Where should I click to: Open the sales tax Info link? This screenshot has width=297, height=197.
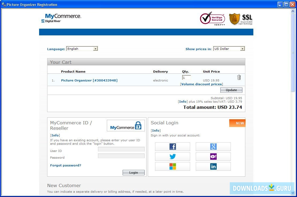coord(183,102)
